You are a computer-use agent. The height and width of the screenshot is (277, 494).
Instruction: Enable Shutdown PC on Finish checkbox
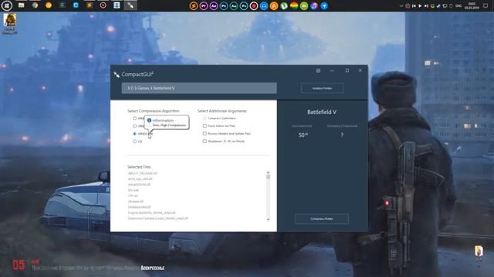tap(205, 142)
